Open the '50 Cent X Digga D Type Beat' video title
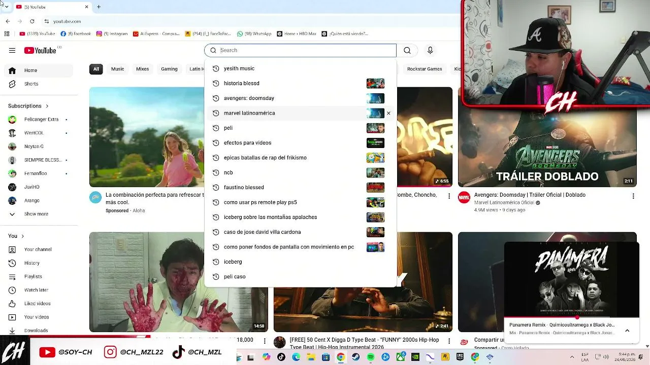Image resolution: width=650 pixels, height=365 pixels. click(365, 343)
